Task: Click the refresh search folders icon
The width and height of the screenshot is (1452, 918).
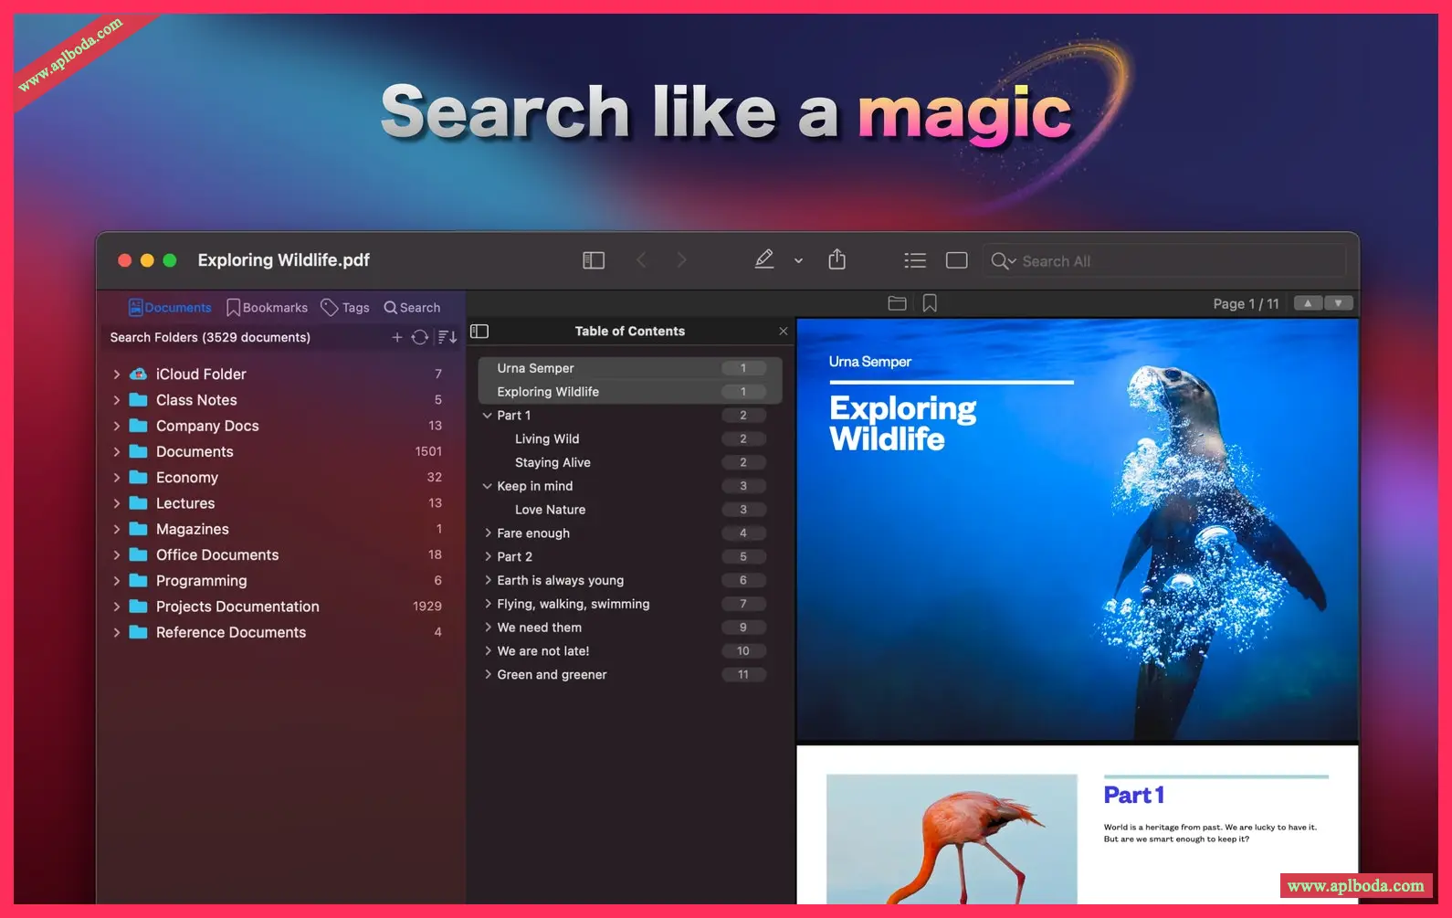Action: 419,337
